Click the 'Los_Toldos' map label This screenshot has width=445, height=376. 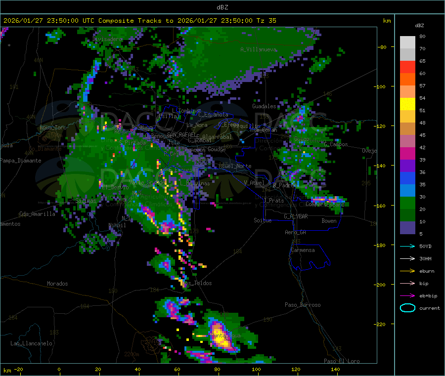pos(197,283)
